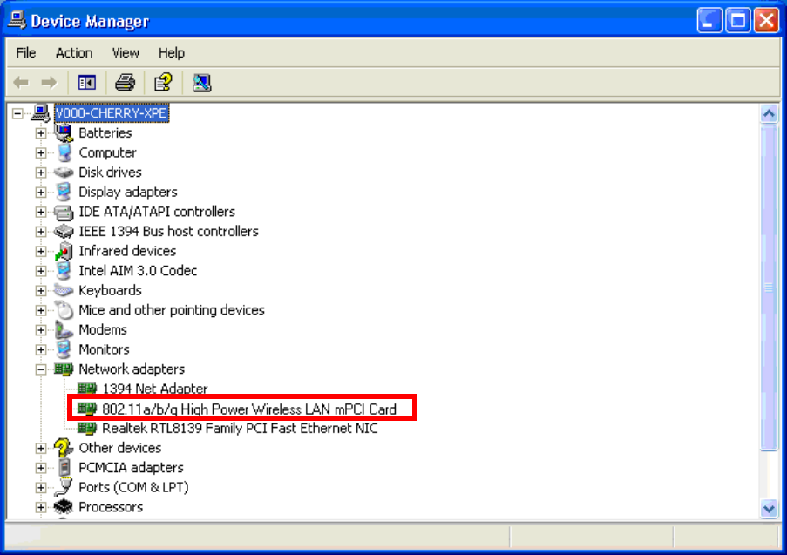Select the PCMCIA adapters label
Screen dimensions: 787x555
(x=131, y=467)
